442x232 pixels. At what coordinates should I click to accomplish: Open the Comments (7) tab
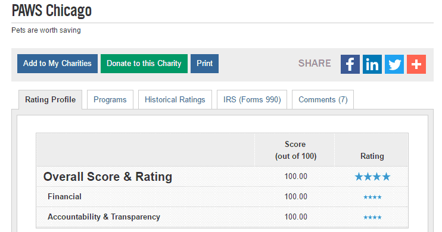coord(323,100)
